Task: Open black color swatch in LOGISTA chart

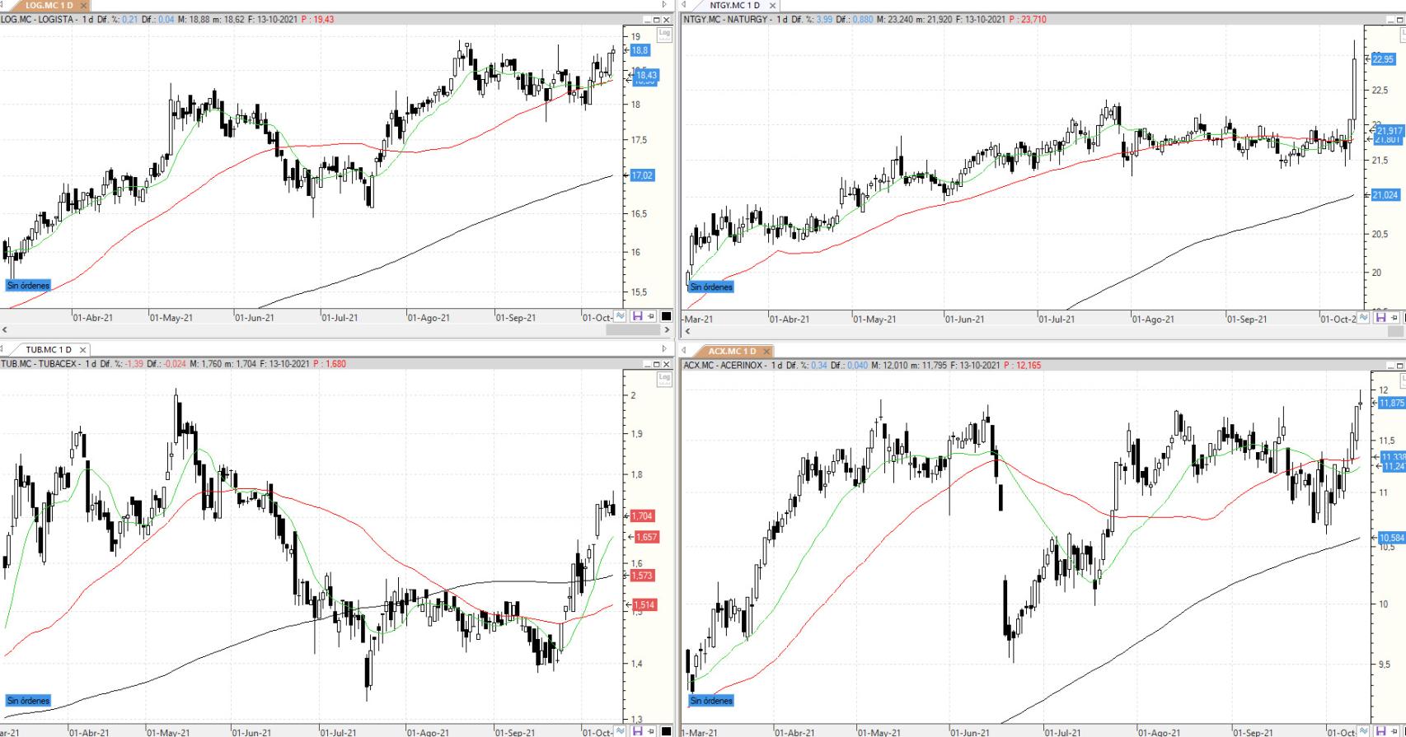Action: coord(666,316)
